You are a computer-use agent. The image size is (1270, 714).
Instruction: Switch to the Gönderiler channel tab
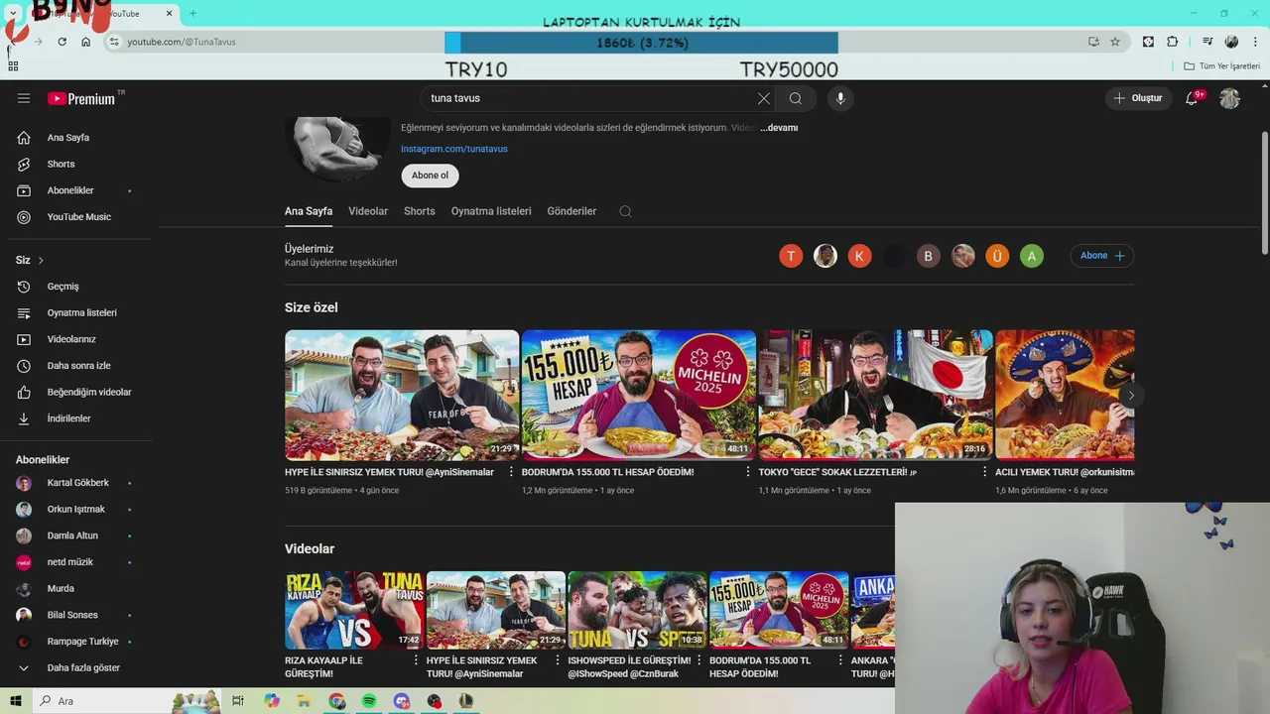point(571,211)
